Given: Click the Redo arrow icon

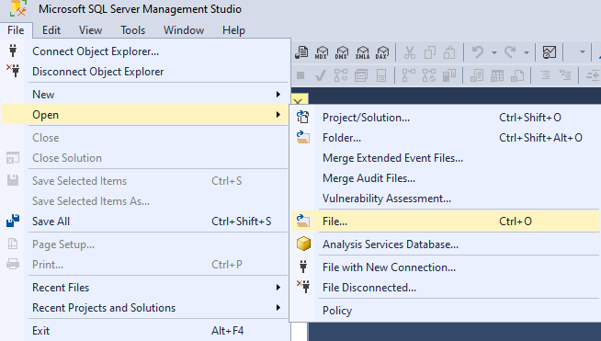Looking at the screenshot, I should (x=510, y=52).
